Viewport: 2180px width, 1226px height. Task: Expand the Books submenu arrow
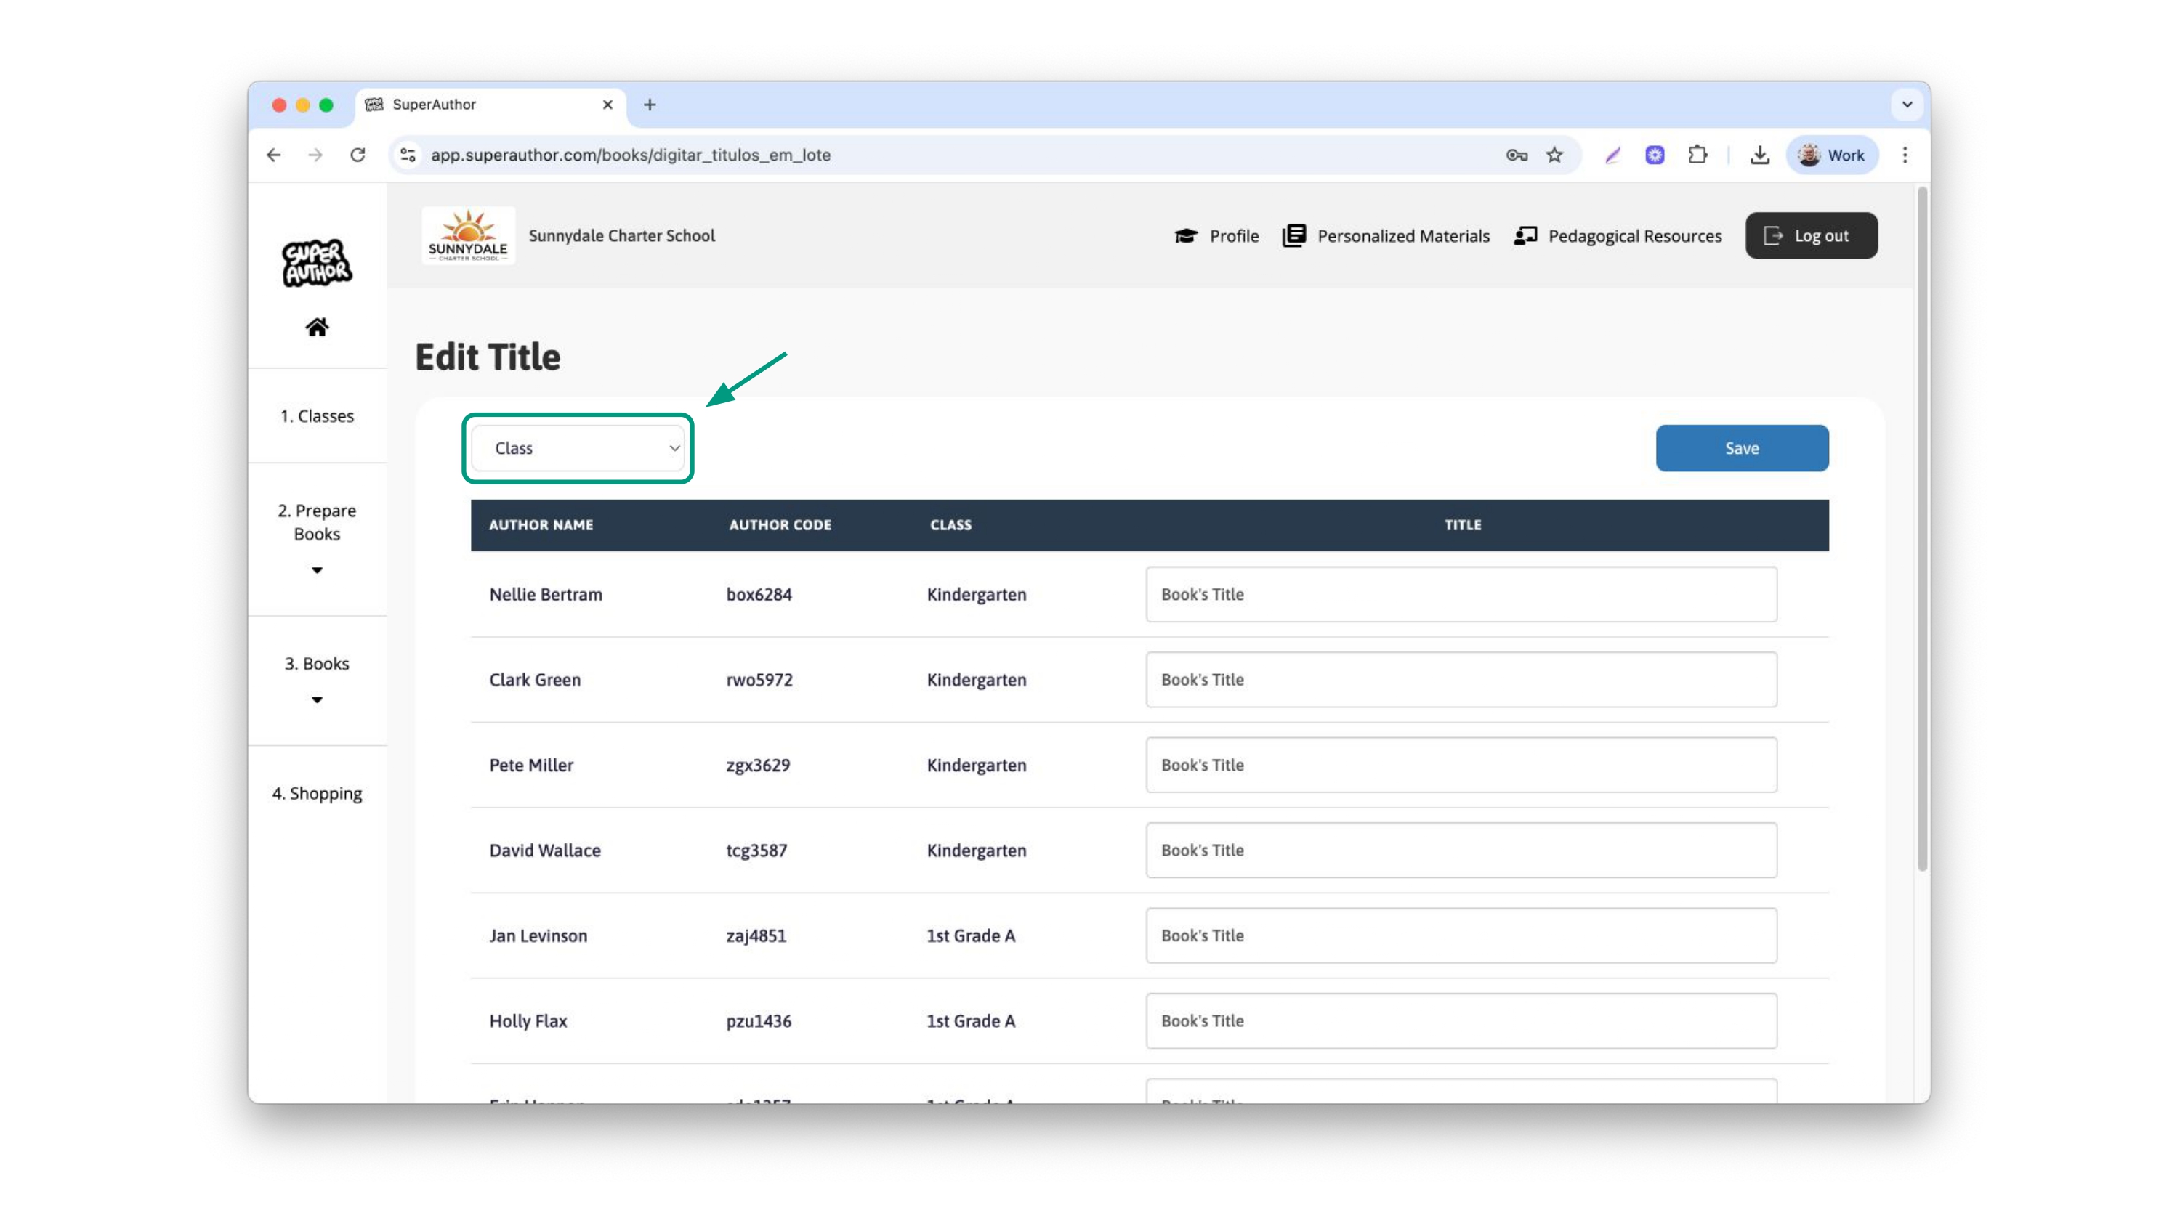(317, 701)
